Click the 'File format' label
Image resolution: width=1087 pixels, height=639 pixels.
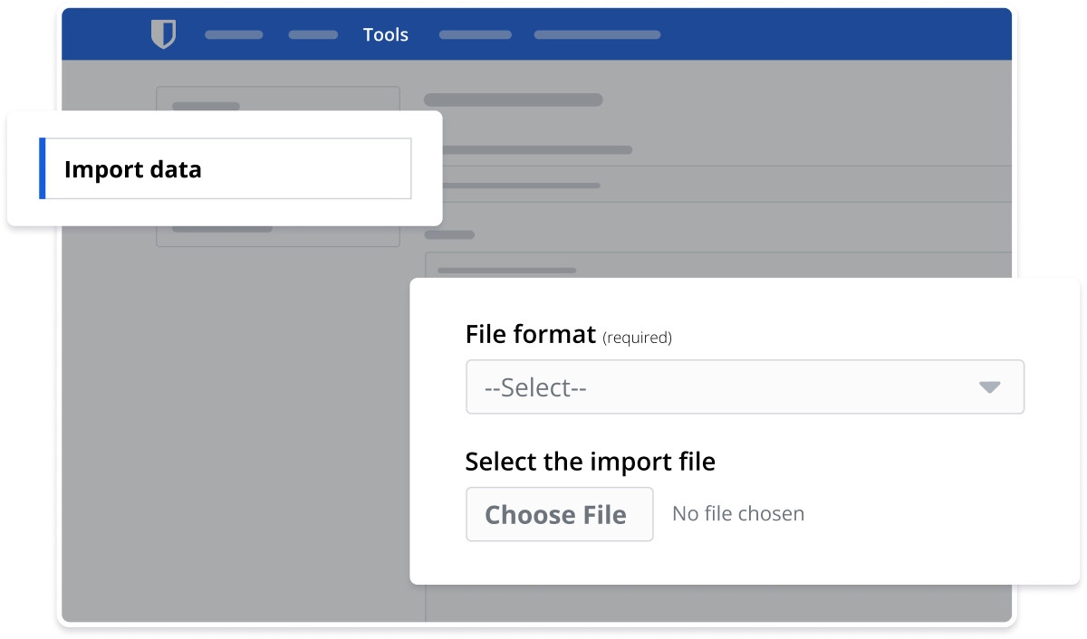pos(530,335)
